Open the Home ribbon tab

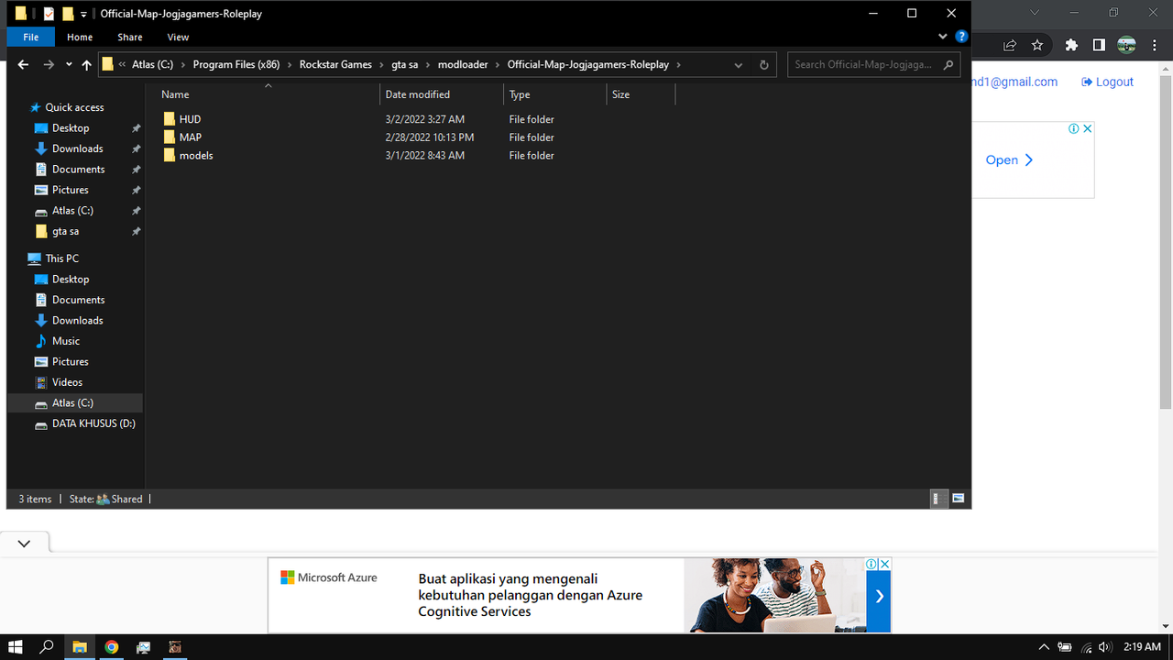[x=80, y=37]
